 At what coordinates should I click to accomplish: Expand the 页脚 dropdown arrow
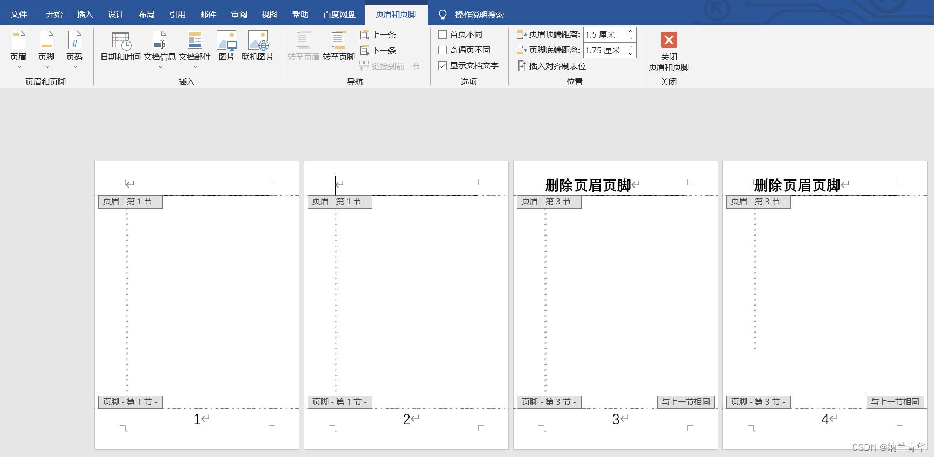(x=47, y=67)
